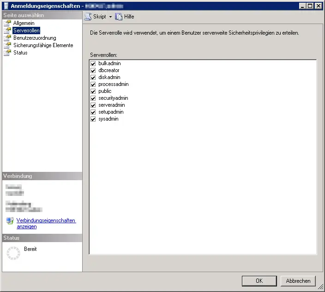The image size is (325, 292).
Task: Uncheck the diskadmin server role
Action: (93, 77)
